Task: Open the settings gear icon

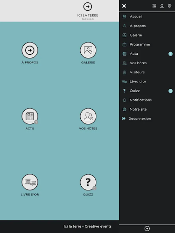Action: coord(170,6)
